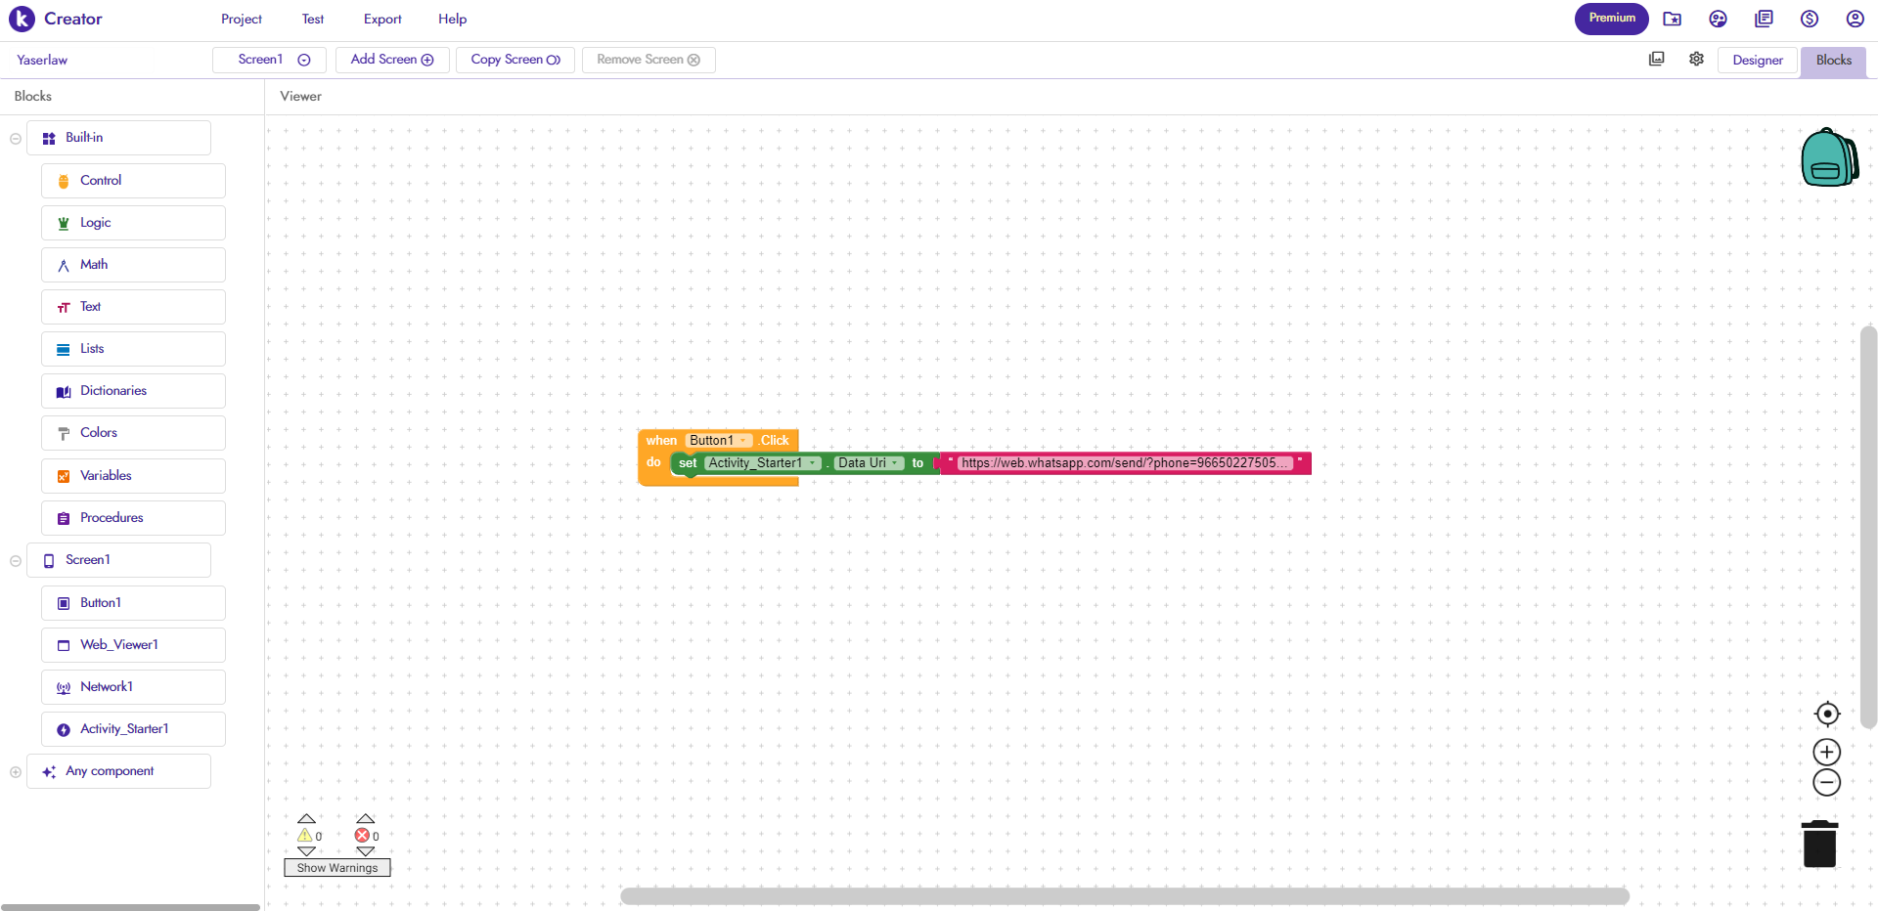Select the Control blocks category
This screenshot has height=911, width=1878.
coord(133,181)
